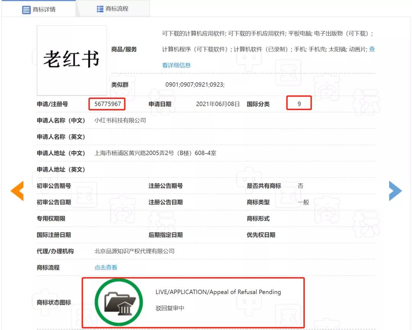Click agency name 北京品源知识产权代理有限公司
Viewport: 412px width, 330px height.
point(134,251)
